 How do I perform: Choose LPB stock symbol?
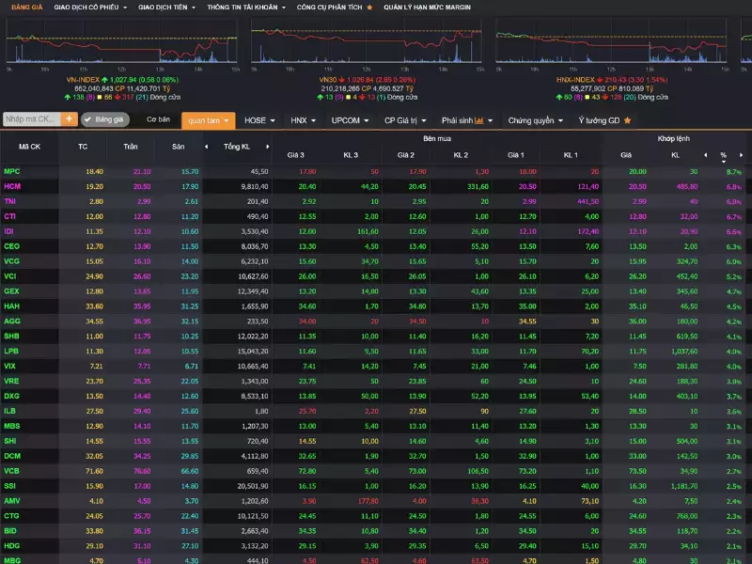point(11,351)
